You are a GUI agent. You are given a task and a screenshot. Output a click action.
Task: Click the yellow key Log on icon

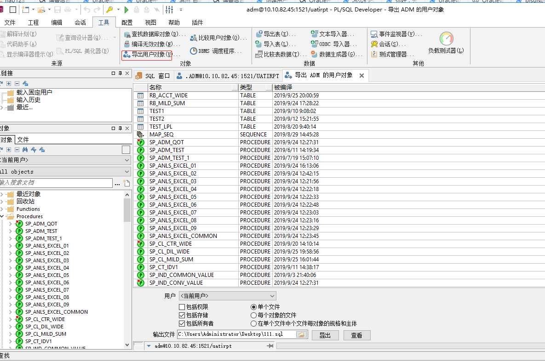tap(109, 10)
